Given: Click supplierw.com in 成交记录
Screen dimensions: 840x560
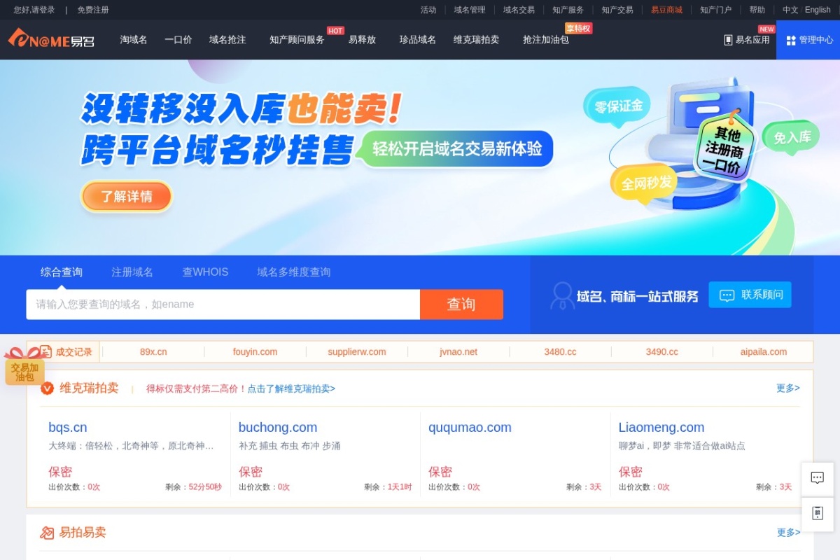Looking at the screenshot, I should pos(357,352).
